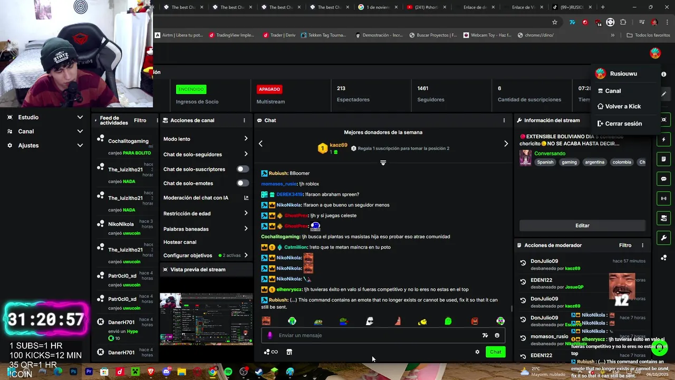Click the channel points infinity icon
This screenshot has height=380, width=675.
click(271, 352)
